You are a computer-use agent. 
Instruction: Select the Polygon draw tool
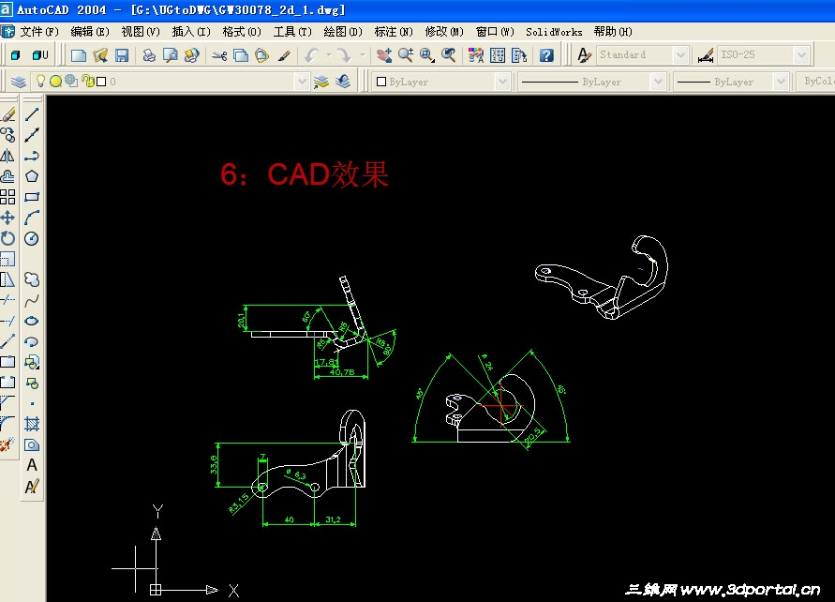coord(32,176)
